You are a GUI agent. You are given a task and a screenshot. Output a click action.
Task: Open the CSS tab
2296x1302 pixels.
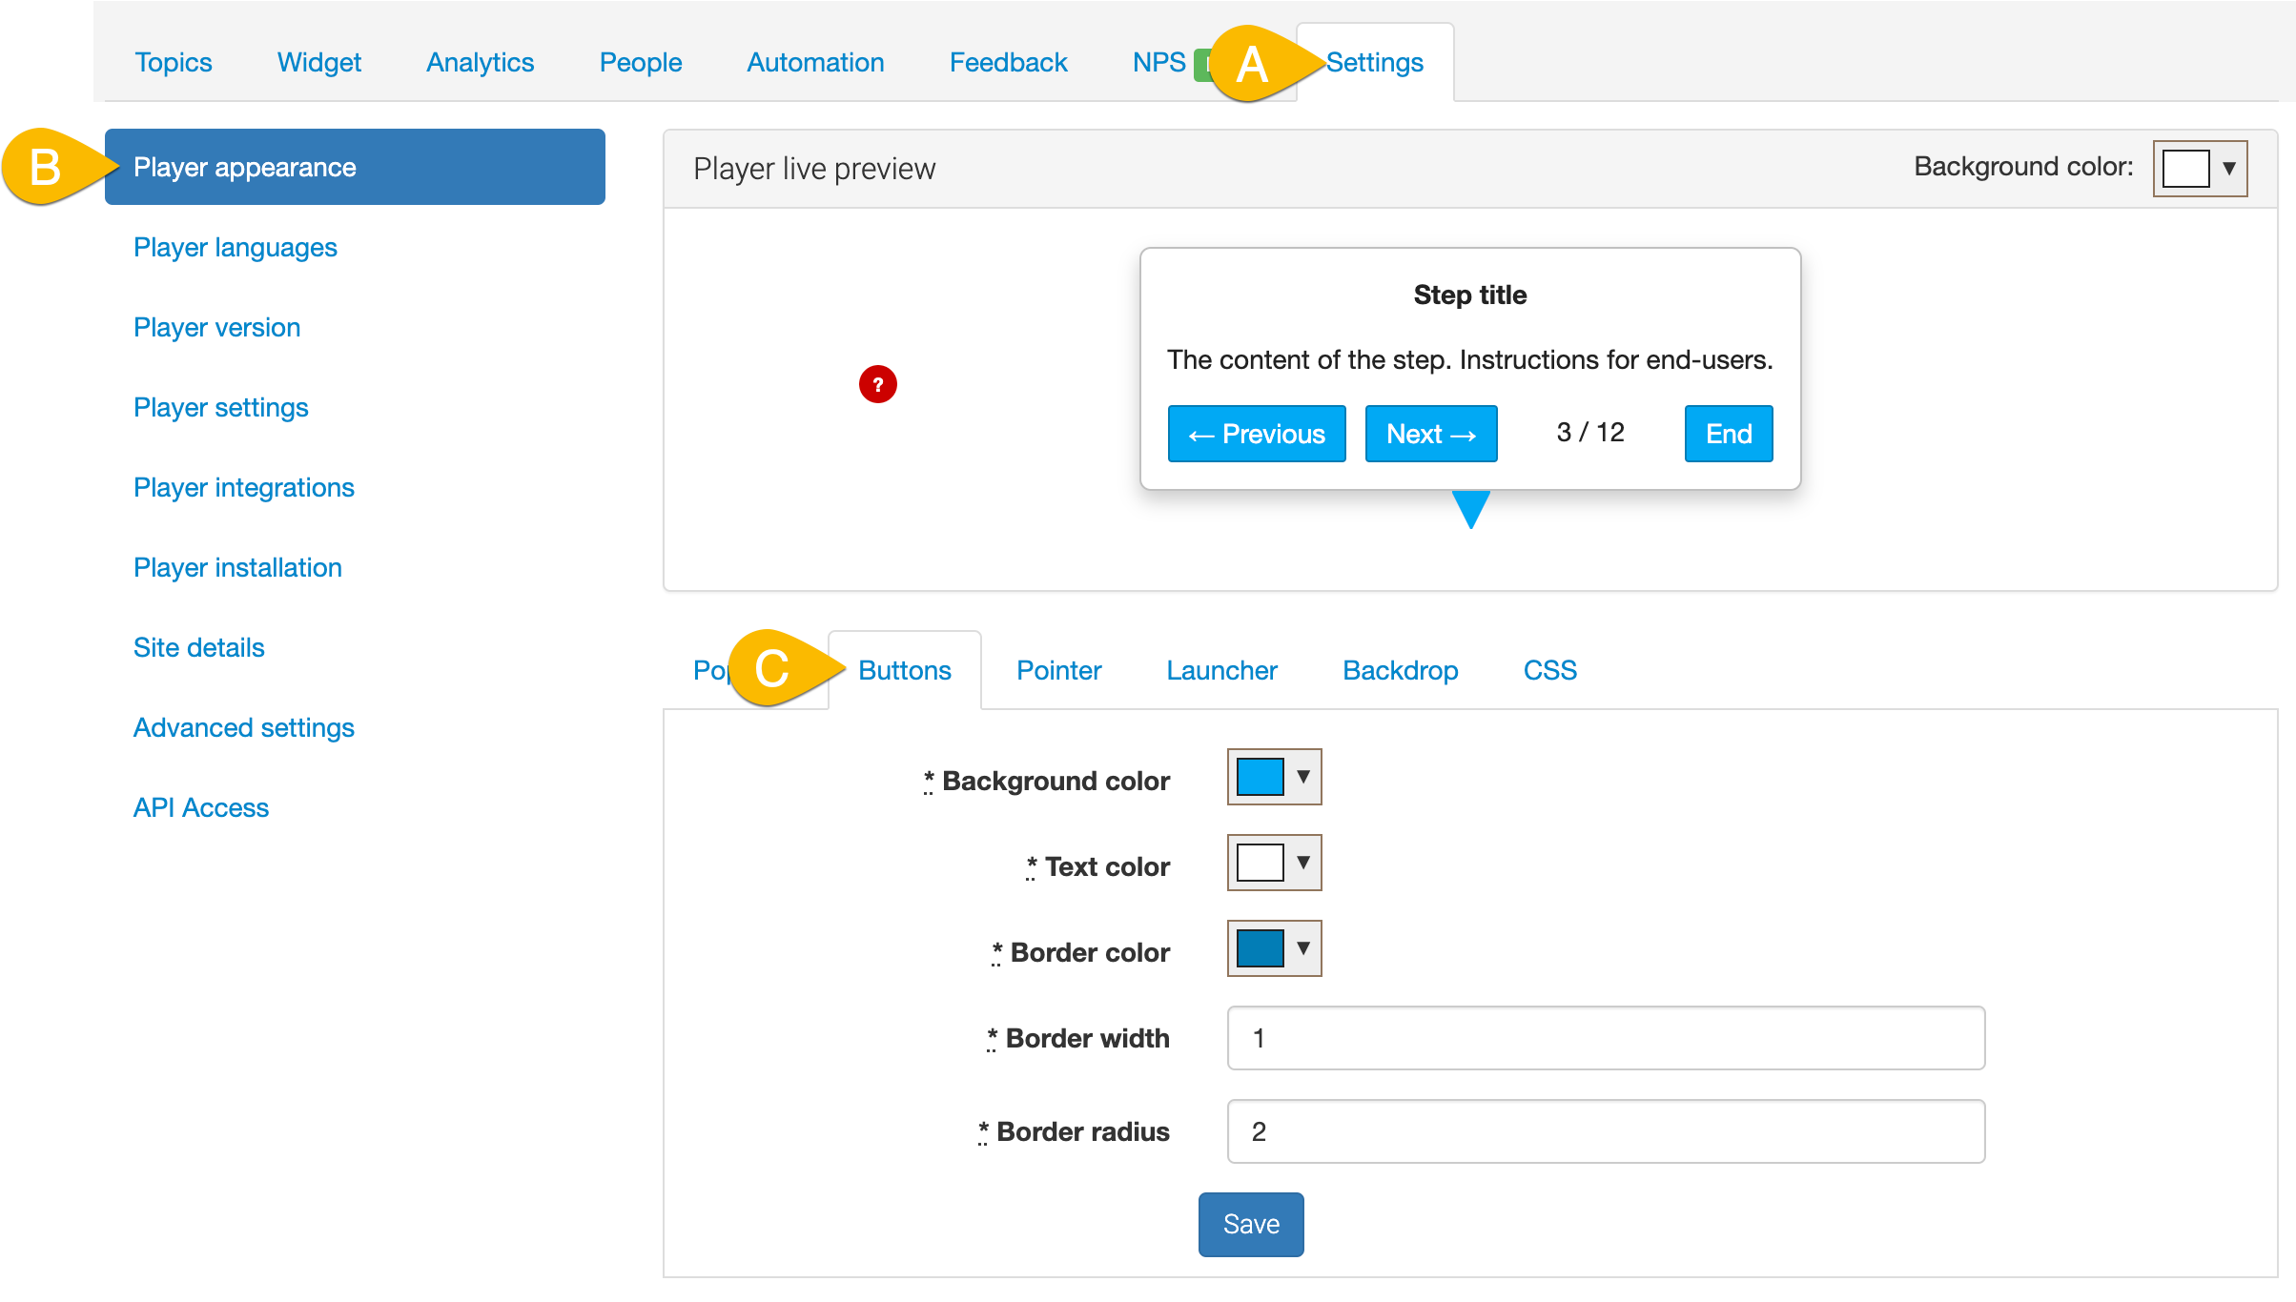(x=1549, y=670)
